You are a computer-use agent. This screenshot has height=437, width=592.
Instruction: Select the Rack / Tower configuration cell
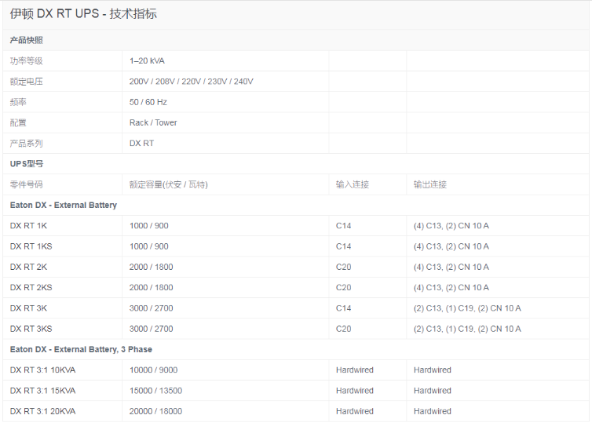pos(153,122)
